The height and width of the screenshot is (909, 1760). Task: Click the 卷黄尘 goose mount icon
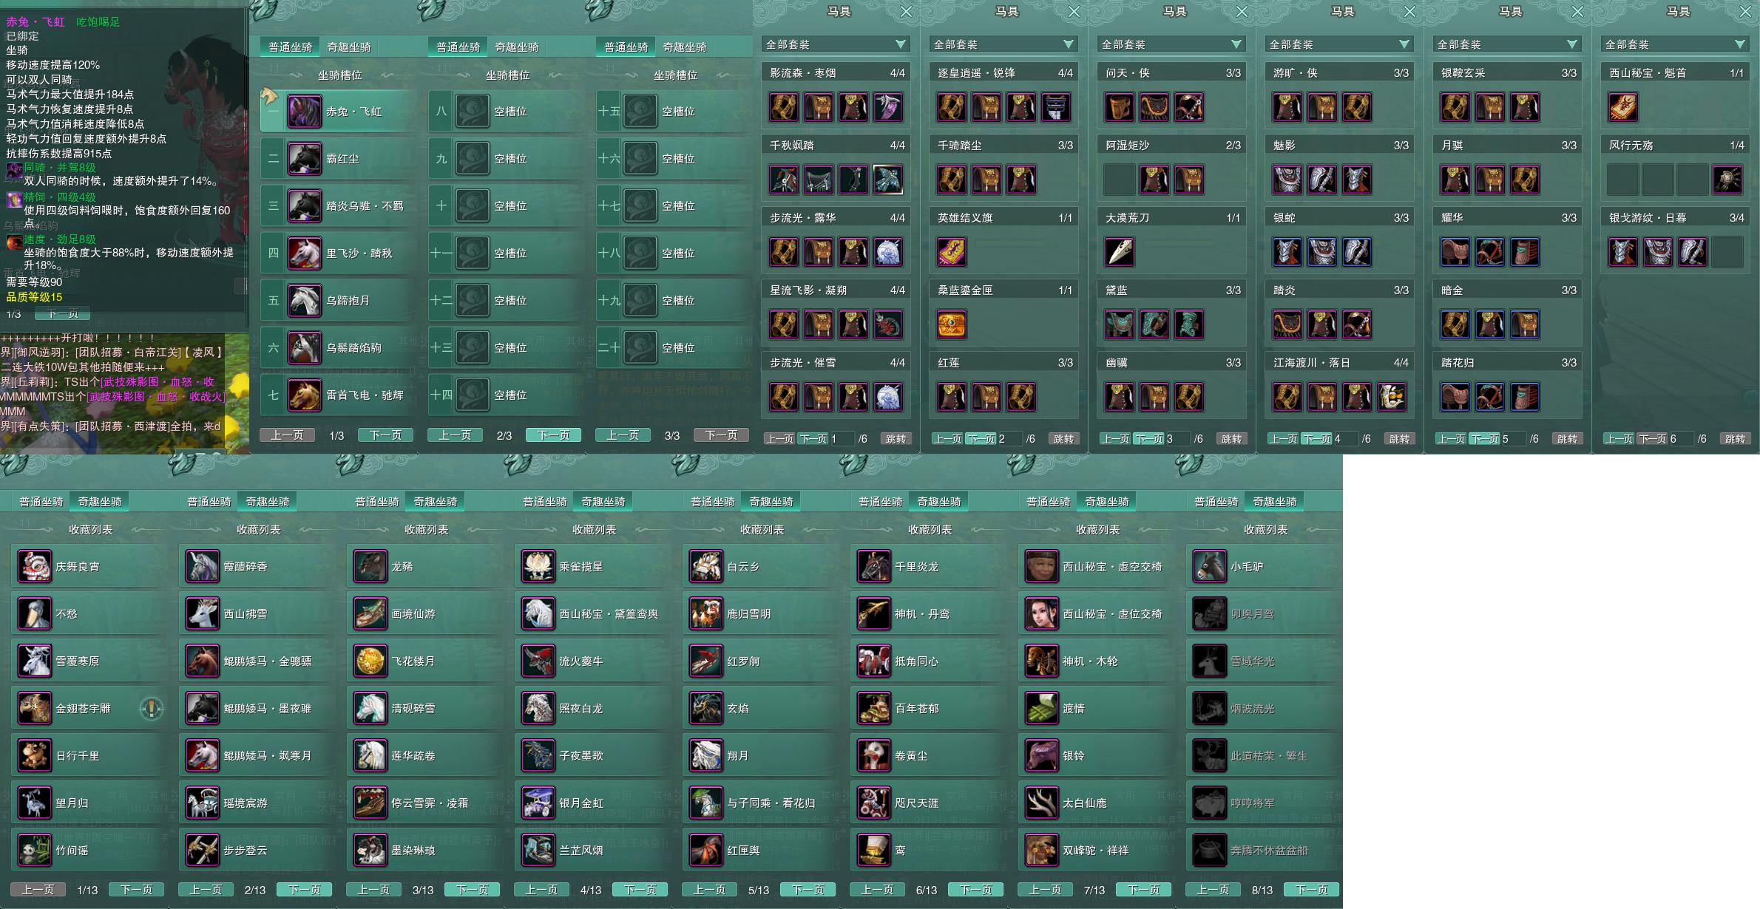click(x=874, y=756)
